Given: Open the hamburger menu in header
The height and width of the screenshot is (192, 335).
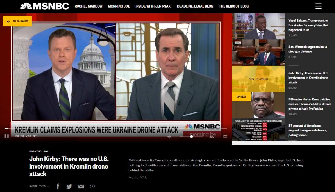Looking at the screenshot, I should [x=318, y=6].
